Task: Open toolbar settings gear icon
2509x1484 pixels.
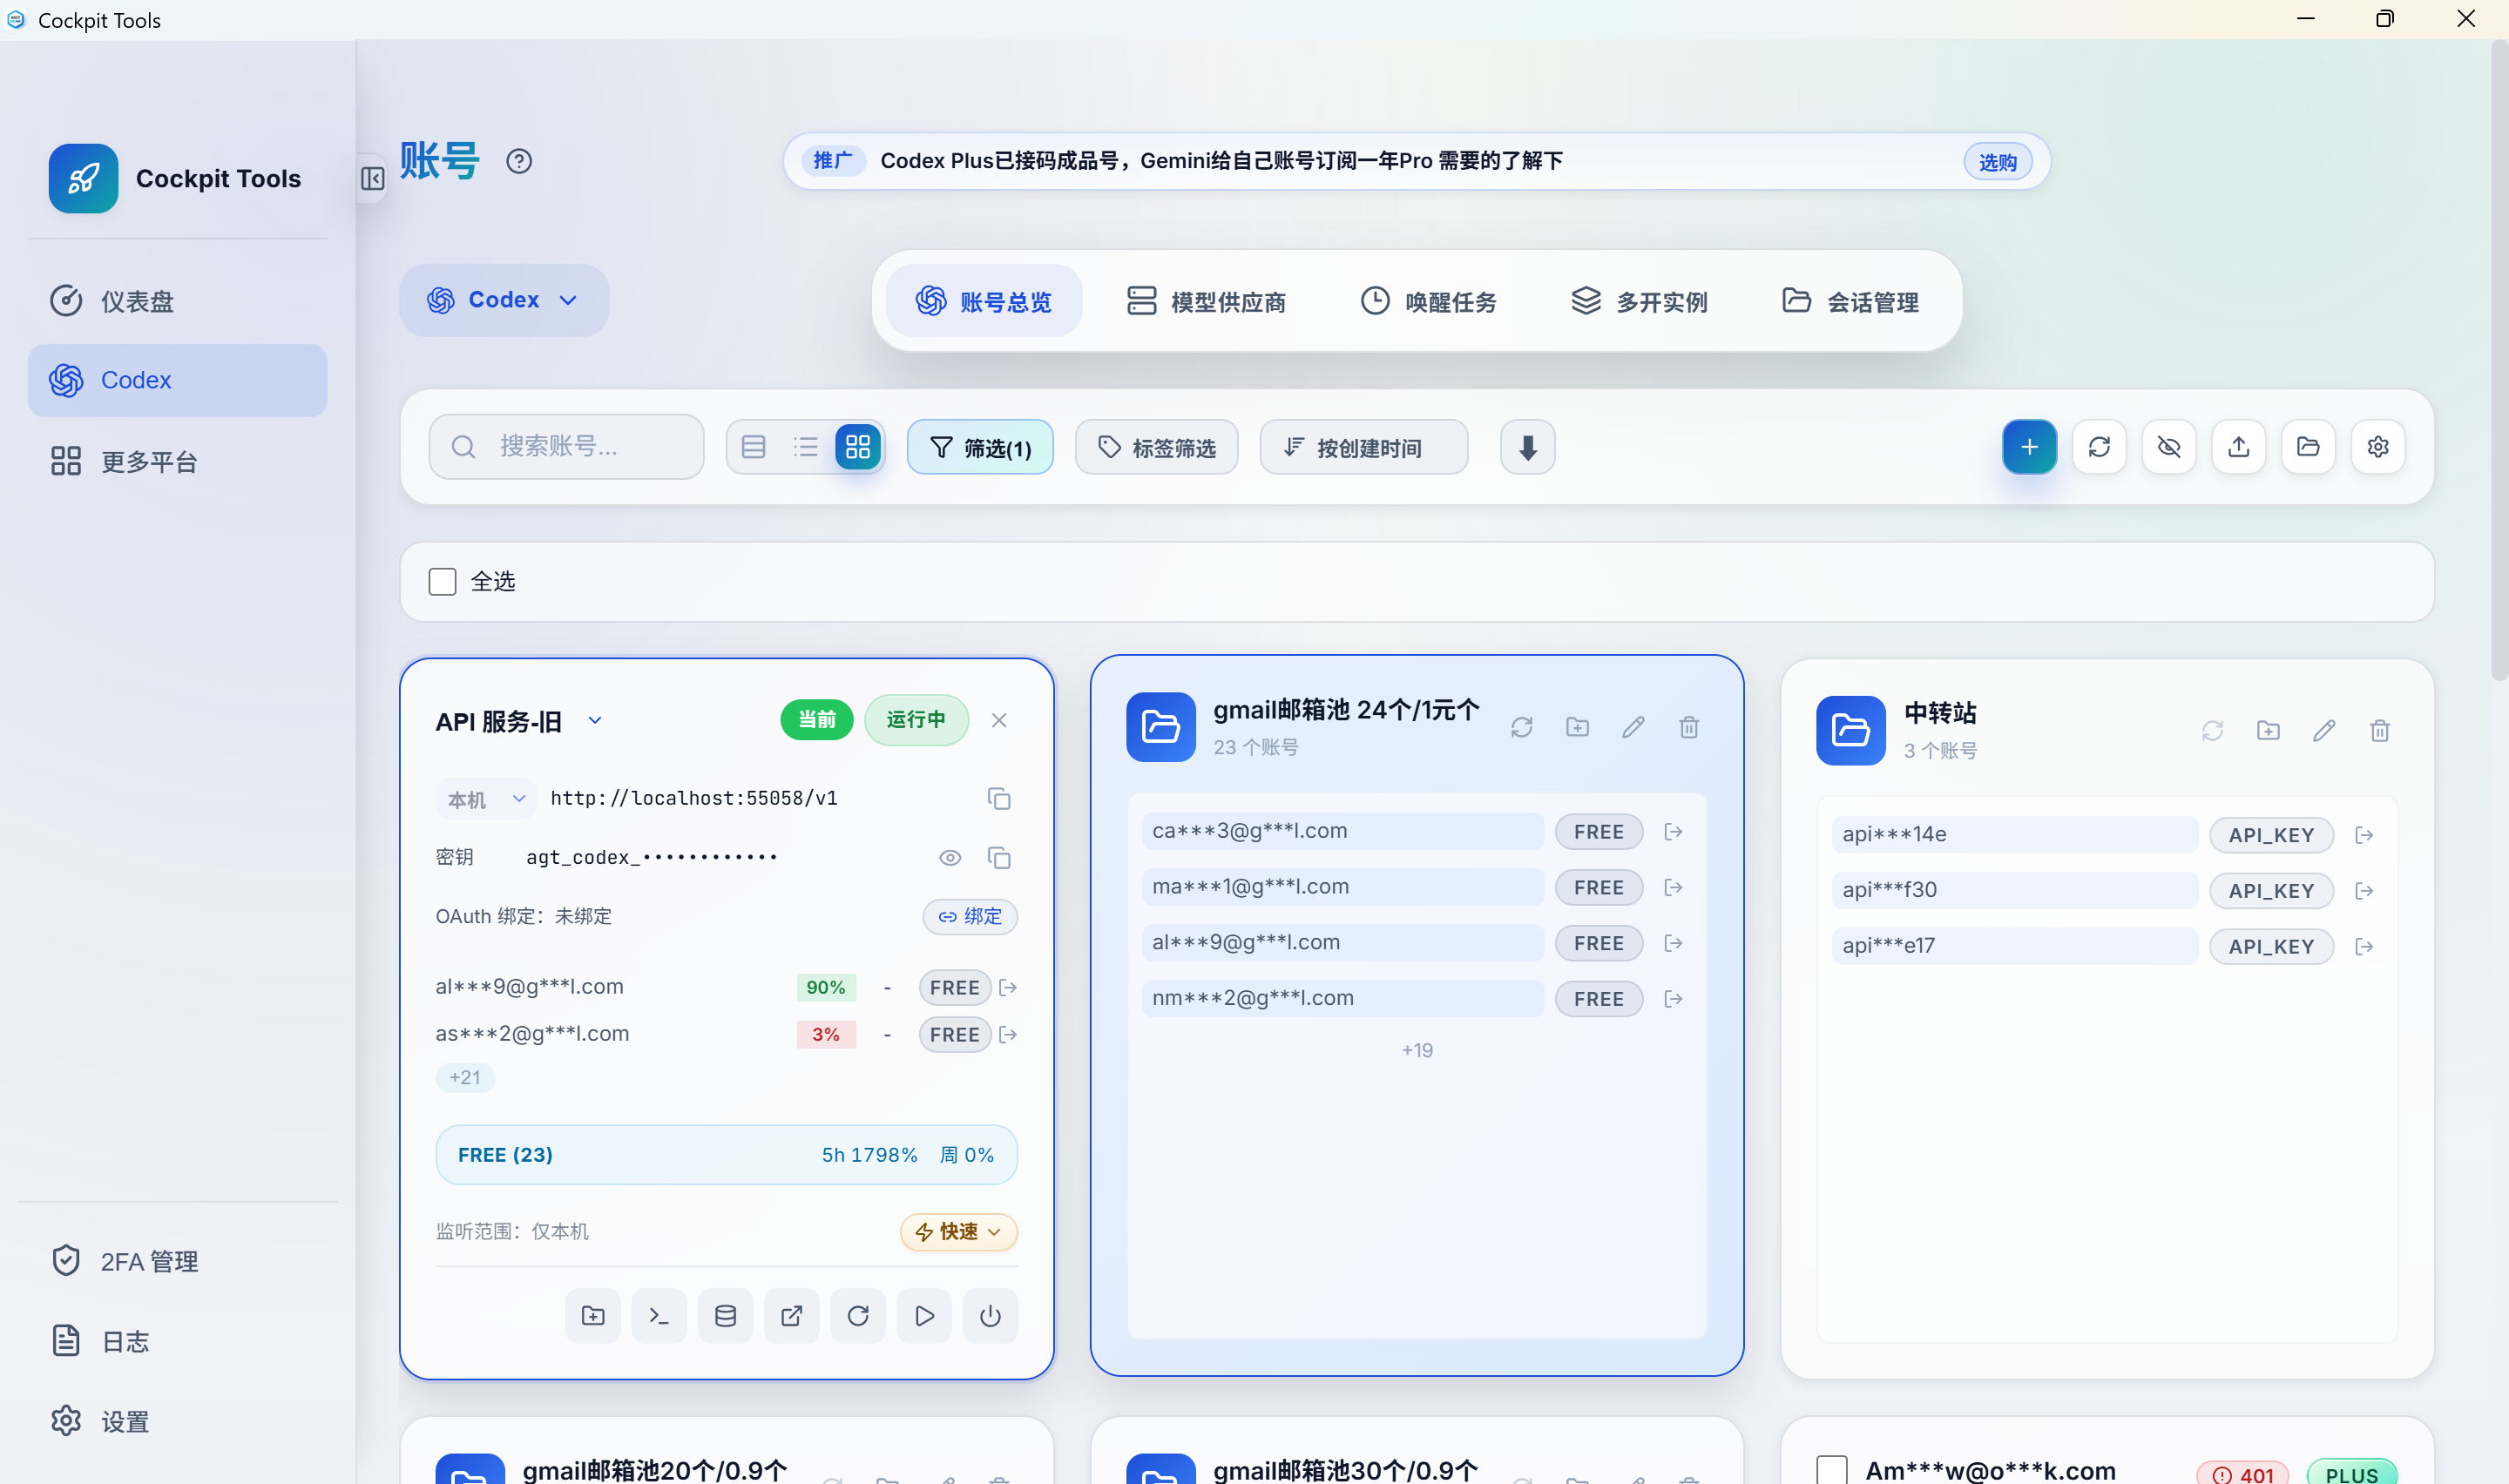Action: 2378,447
